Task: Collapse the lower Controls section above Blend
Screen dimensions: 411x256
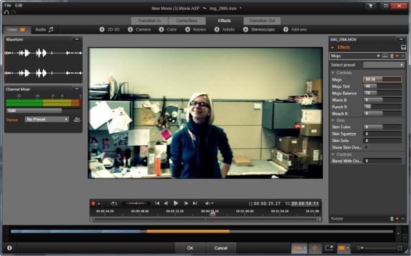Action: (333, 154)
